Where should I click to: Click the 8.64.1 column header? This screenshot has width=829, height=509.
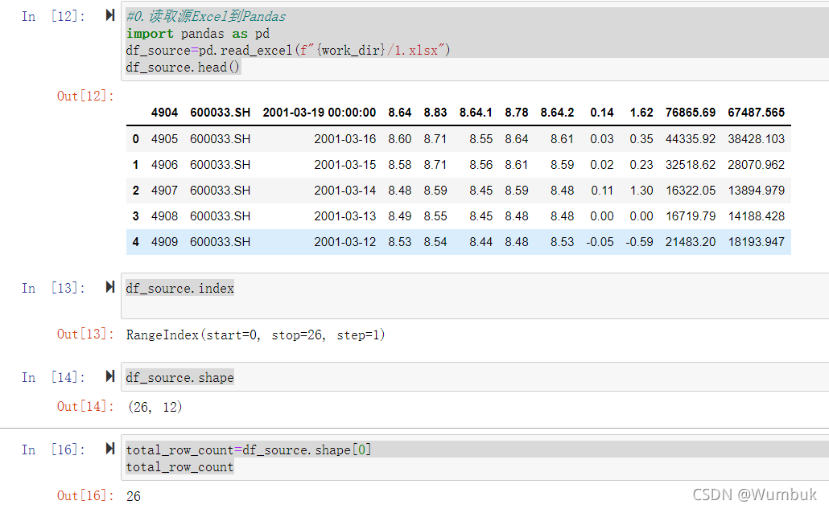pos(476,113)
